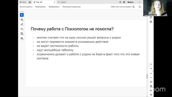Open the page thumbnails copy icon

click(x=151, y=22)
